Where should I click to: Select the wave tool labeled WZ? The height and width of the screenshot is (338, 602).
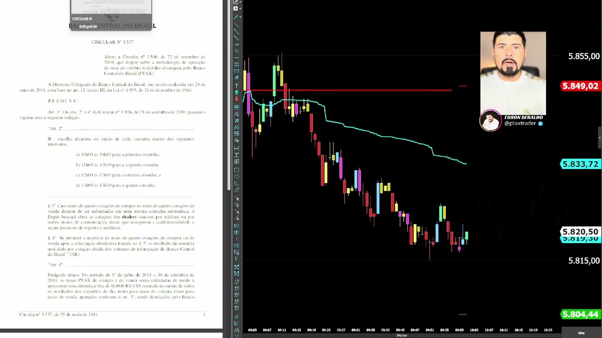click(237, 294)
